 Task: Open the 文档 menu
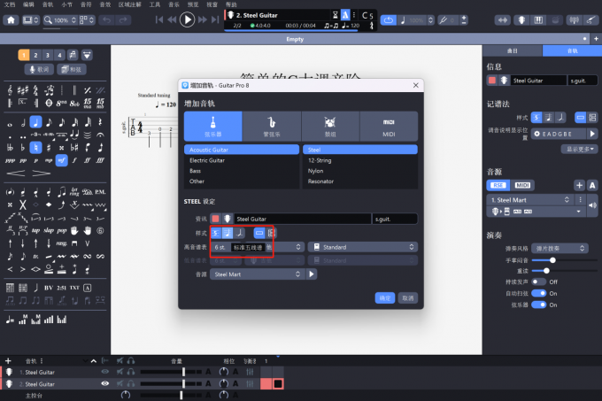coord(8,4)
